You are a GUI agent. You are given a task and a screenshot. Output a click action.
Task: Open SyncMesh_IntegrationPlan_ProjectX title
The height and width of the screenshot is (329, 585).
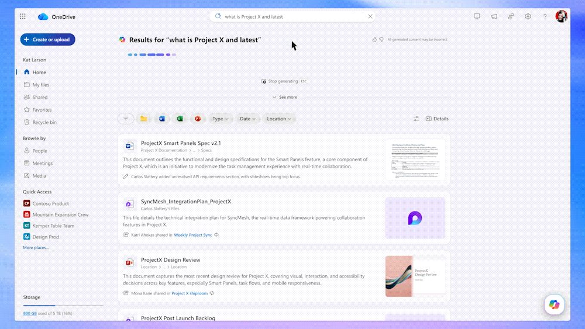186,202
